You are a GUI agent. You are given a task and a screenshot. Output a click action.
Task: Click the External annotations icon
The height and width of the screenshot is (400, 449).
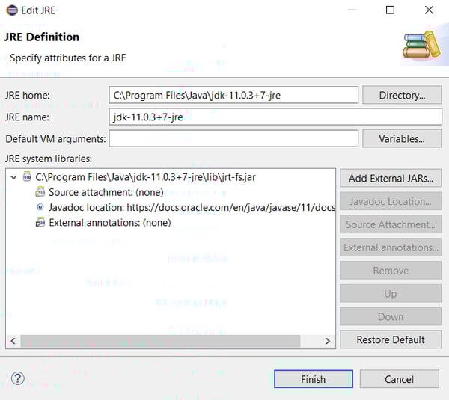coord(40,222)
